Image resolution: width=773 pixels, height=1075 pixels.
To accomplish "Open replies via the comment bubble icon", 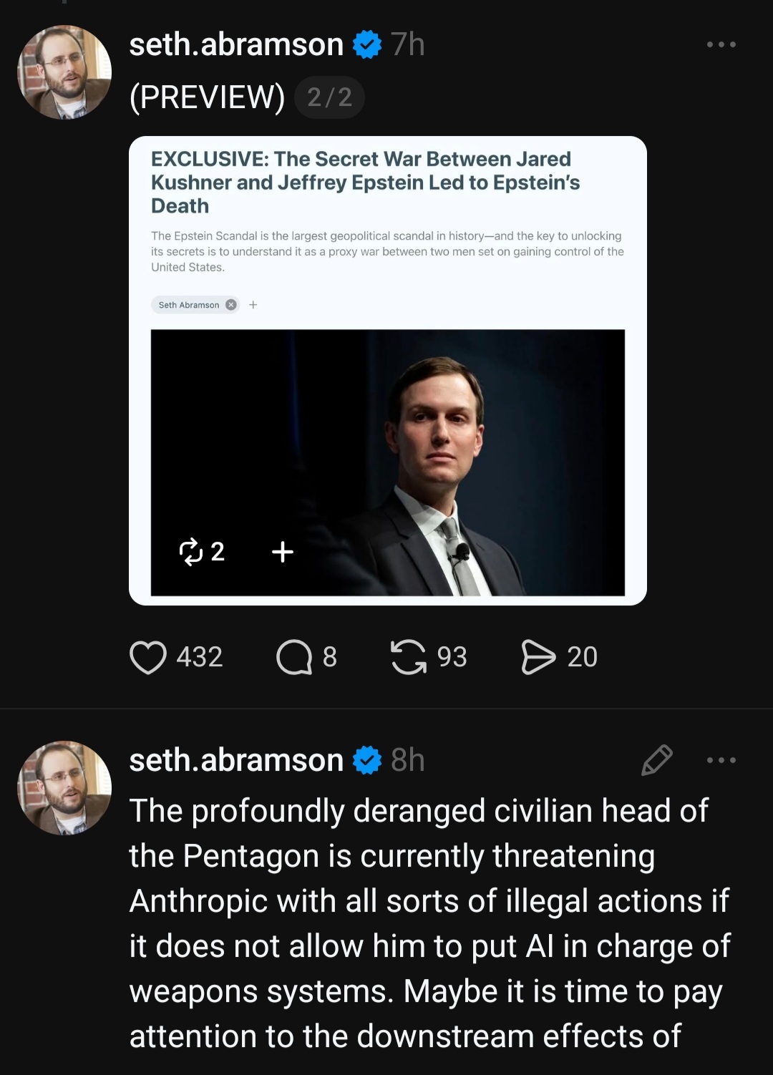I will [294, 657].
